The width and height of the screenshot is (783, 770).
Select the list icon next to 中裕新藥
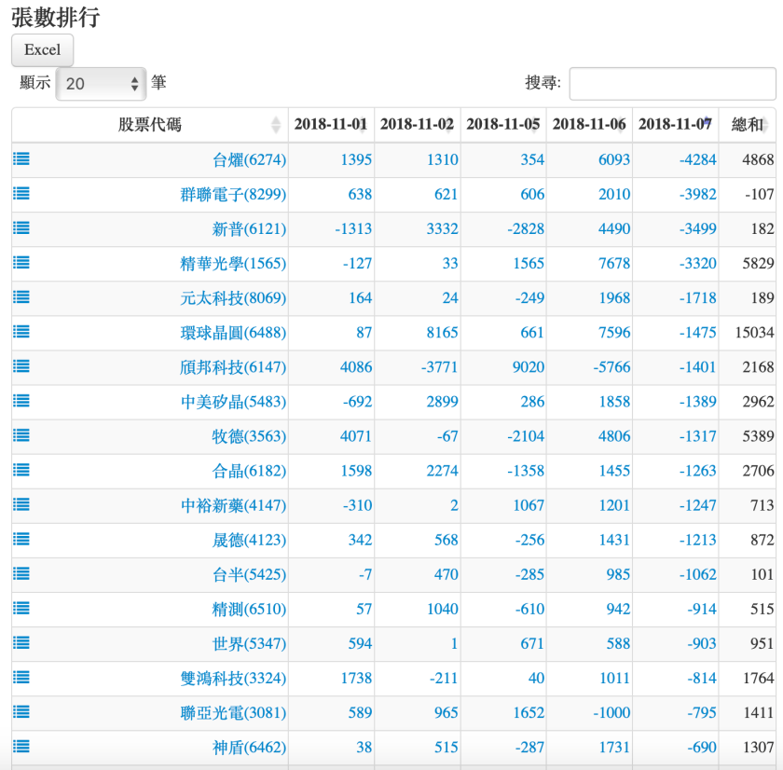click(20, 504)
